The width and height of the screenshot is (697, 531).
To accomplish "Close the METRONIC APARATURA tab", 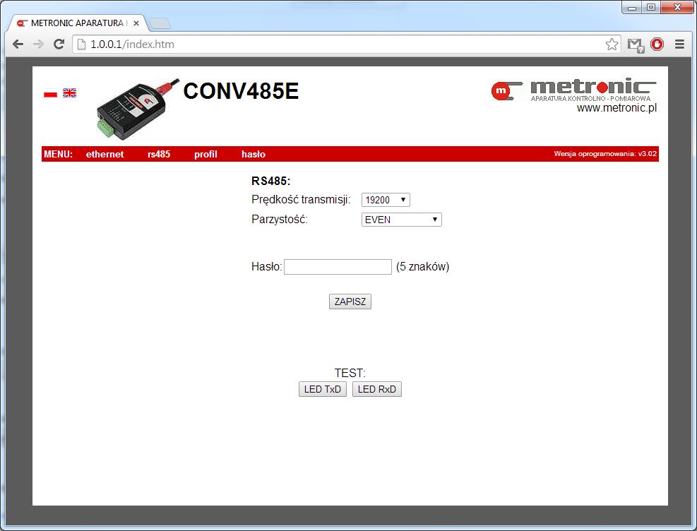I will (x=136, y=23).
